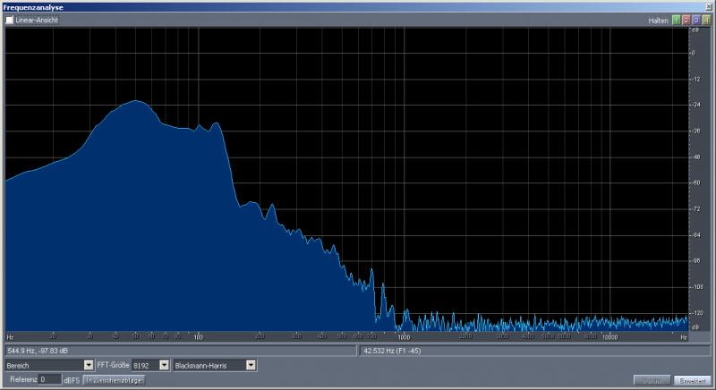Click the Durchs. button
This screenshot has height=390, width=716.
(x=651, y=380)
